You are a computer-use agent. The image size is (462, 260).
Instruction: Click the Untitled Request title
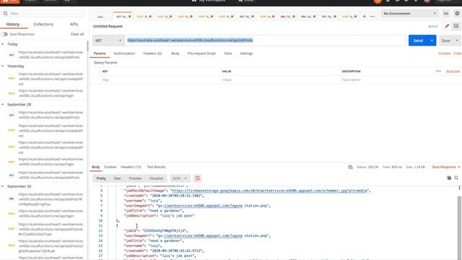pos(108,26)
